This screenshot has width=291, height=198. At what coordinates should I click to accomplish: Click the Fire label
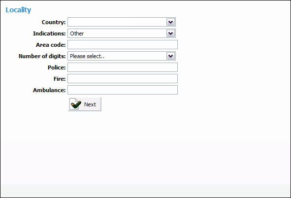coord(60,79)
